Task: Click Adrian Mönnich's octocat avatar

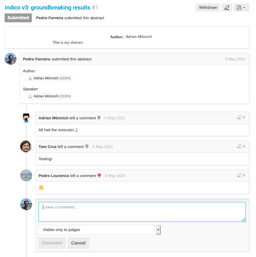Action: click(26, 118)
